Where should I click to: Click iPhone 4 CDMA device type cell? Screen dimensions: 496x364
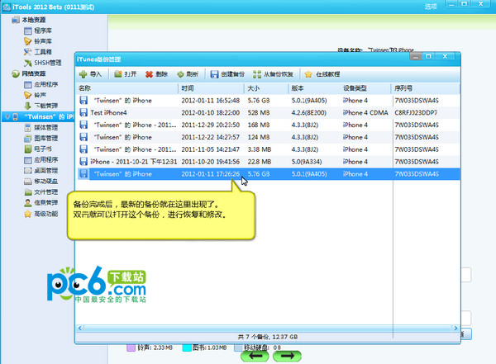[x=365, y=113]
